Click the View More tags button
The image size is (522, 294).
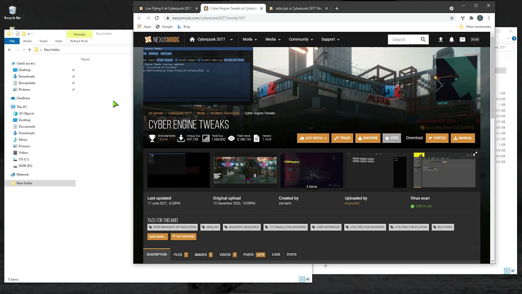tap(157, 236)
